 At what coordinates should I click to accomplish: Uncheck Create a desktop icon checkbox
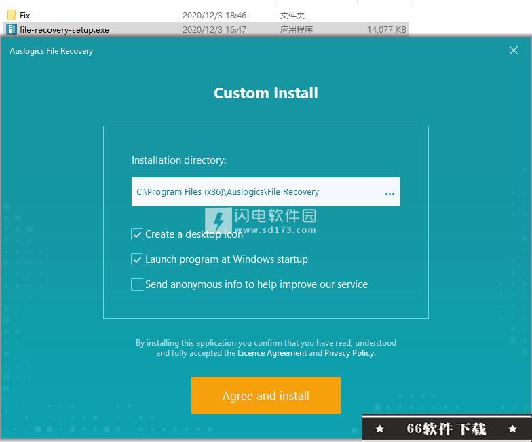(x=137, y=234)
